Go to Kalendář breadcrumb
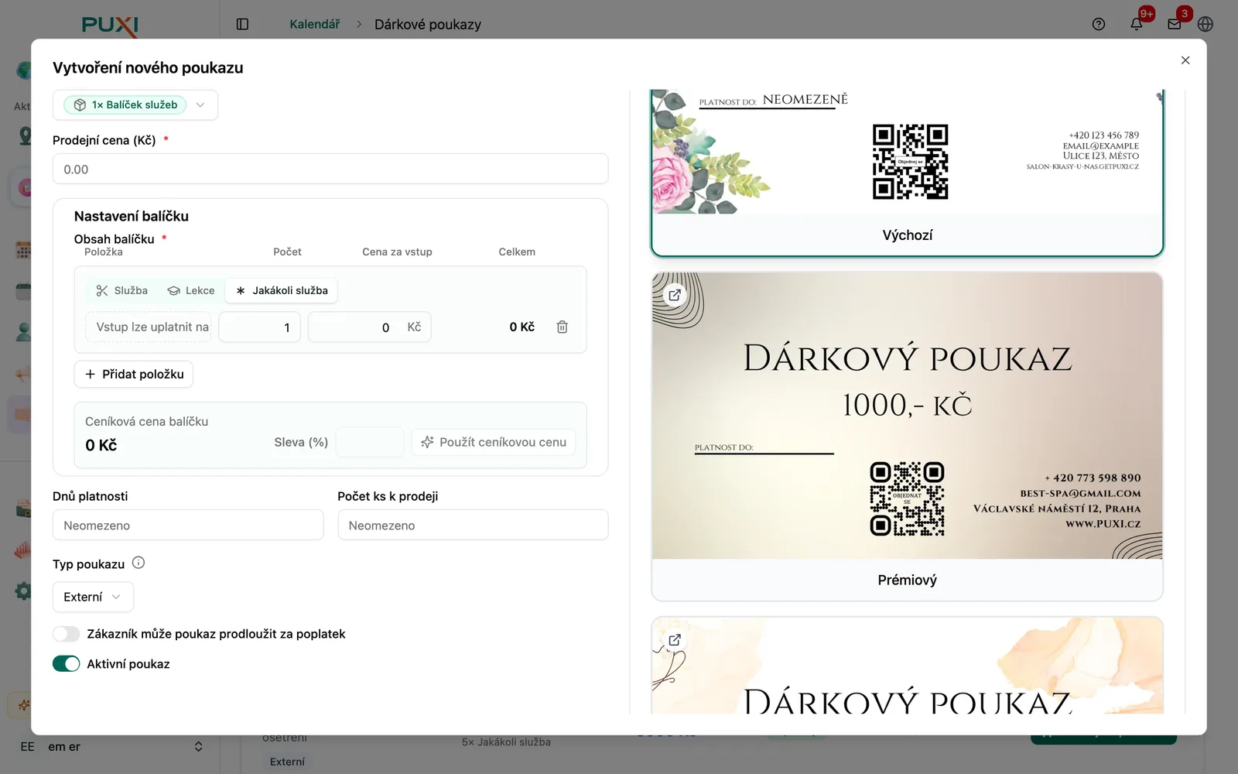 [314, 24]
